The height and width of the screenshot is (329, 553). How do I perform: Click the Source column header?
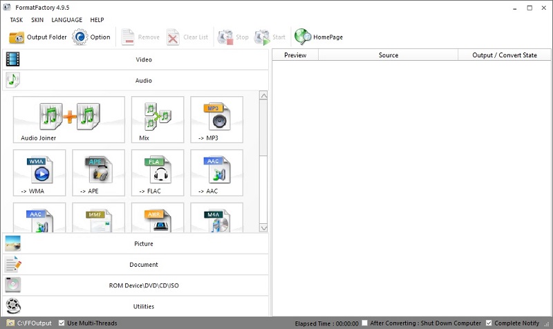[388, 55]
